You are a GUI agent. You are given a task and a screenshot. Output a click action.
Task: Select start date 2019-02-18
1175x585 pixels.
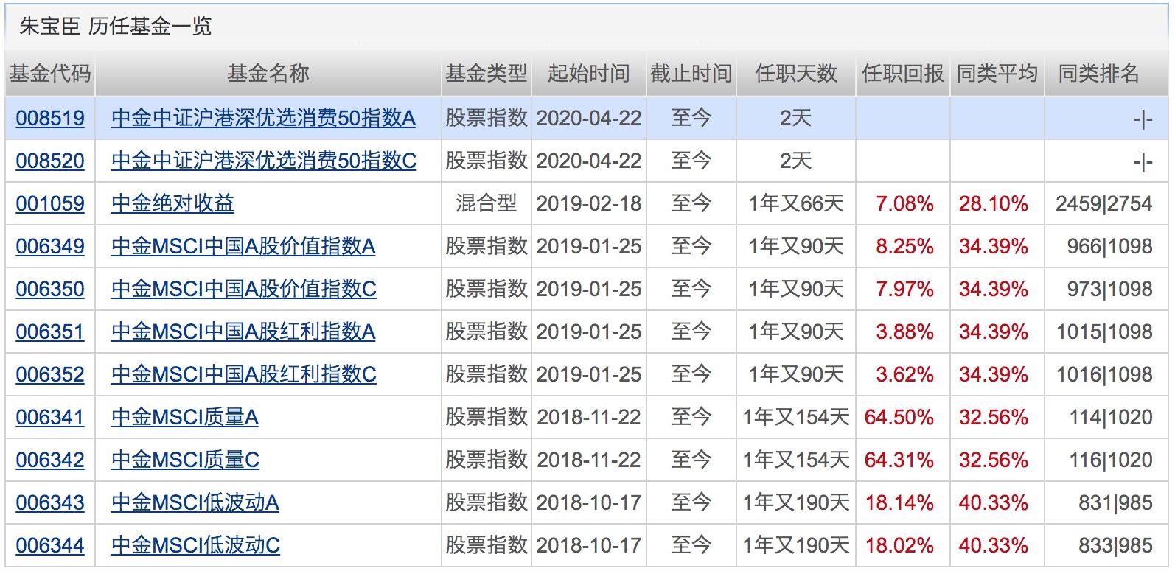(589, 203)
